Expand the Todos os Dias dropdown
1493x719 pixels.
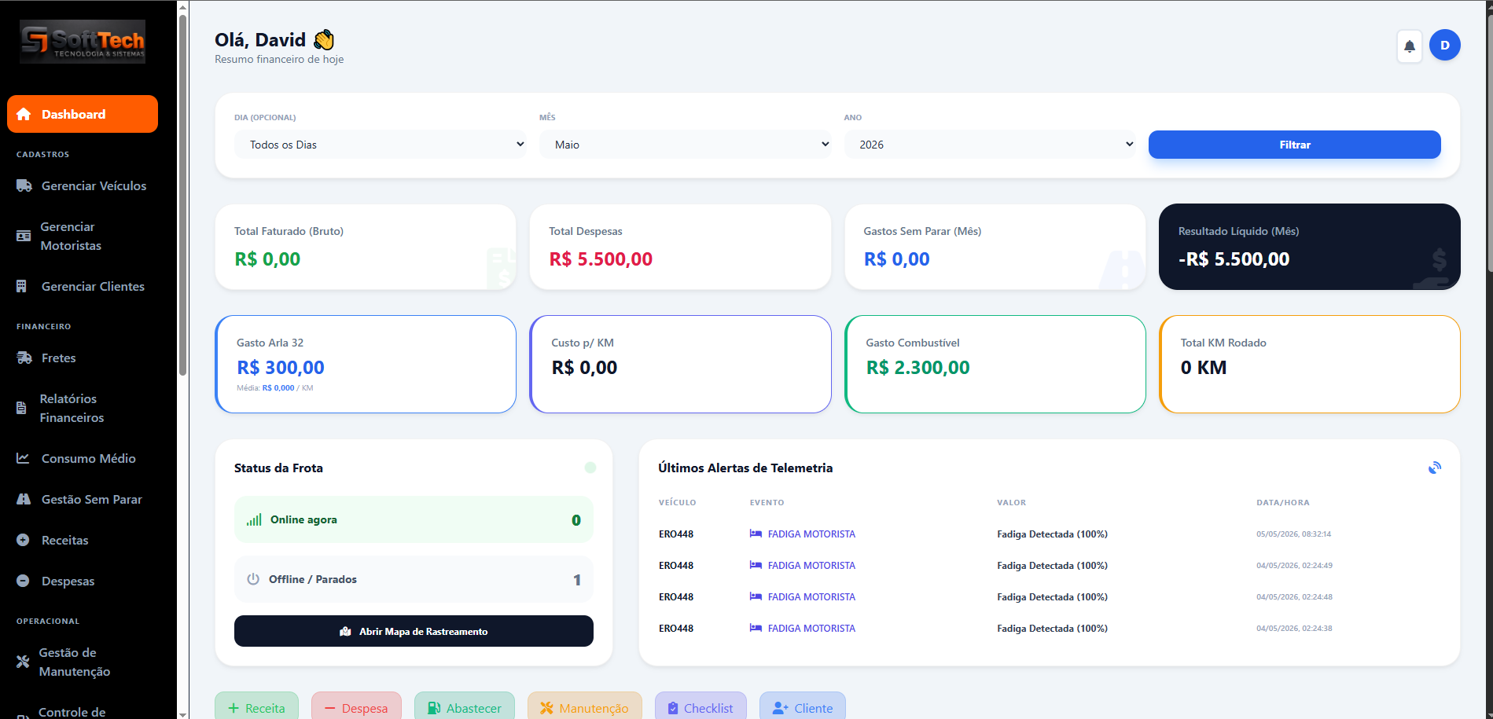[x=381, y=145]
